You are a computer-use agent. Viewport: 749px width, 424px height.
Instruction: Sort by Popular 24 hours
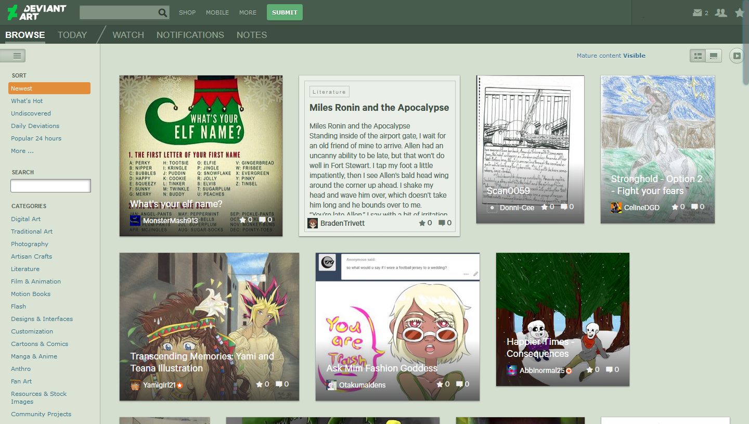pyautogui.click(x=36, y=138)
